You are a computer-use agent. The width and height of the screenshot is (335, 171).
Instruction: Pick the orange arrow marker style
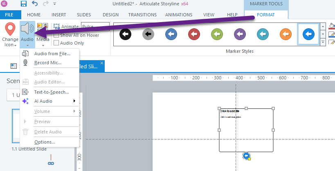pyautogui.click(x=286, y=34)
